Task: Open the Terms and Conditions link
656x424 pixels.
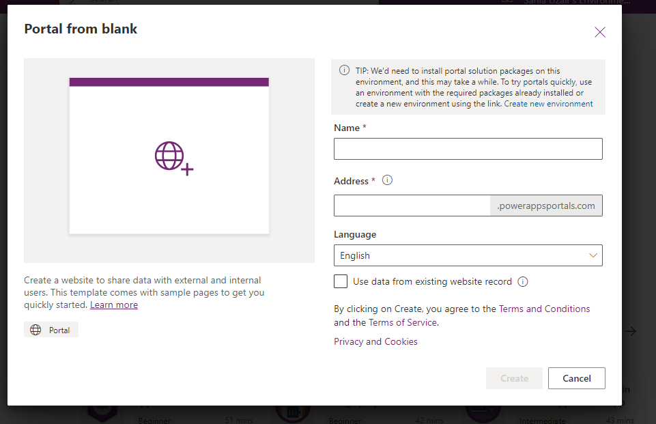Action: 544,309
